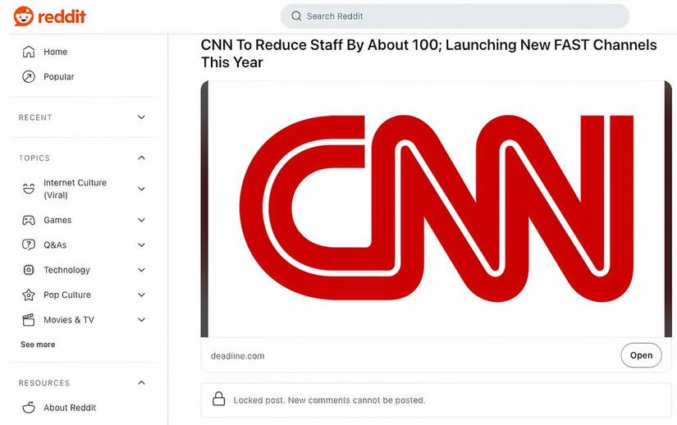Click the See more link

38,345
